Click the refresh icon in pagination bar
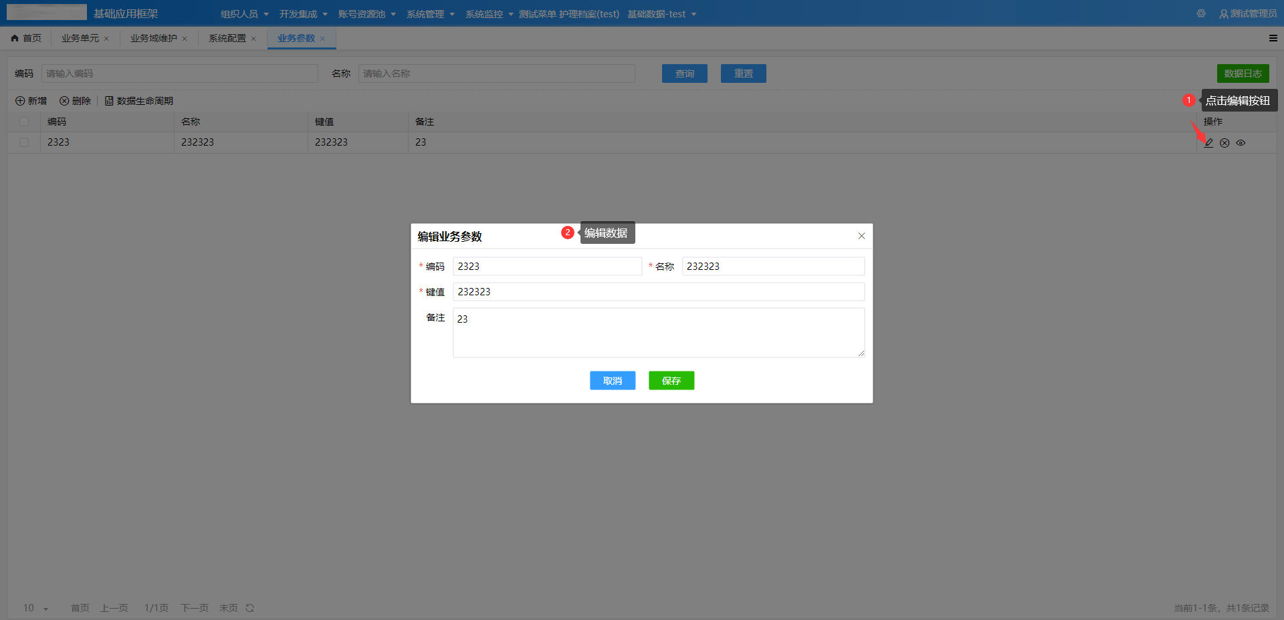1284x620 pixels. [250, 608]
